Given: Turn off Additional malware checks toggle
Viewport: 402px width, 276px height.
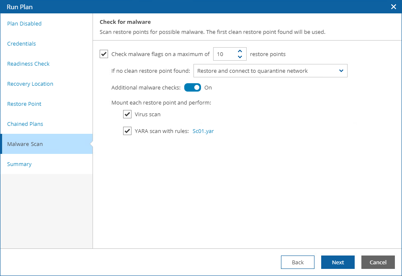Looking at the screenshot, I should [193, 87].
